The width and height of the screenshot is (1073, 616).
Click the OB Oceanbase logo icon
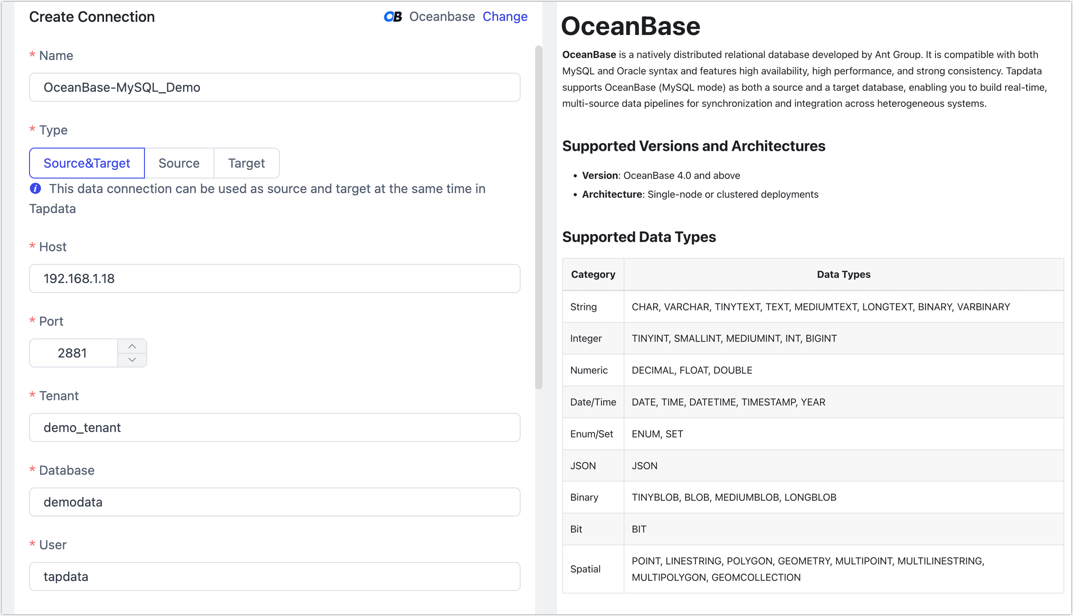click(x=392, y=17)
